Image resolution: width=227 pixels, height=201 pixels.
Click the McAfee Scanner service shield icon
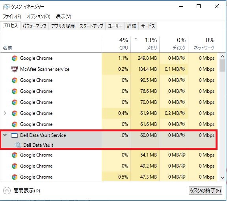click(15, 69)
